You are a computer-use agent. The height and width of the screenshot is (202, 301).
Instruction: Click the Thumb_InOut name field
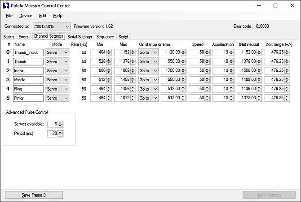pos(28,53)
